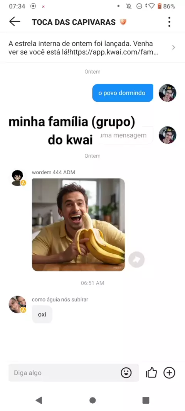This screenshot has height=411, width=185.
Task: Open the own avatar beside the o povo dormindo message
Action: coord(167,93)
